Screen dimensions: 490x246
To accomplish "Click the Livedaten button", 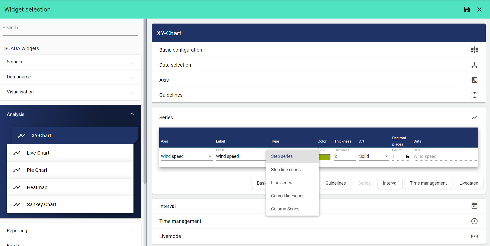I will (468, 183).
